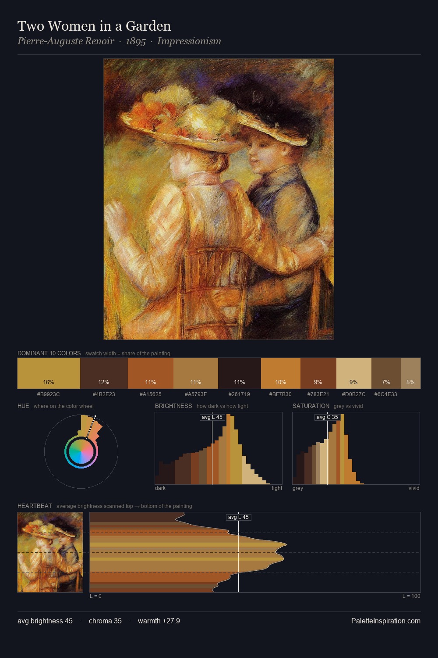
Task: Click 'swatch width = share of the painting'
Action: pyautogui.click(x=128, y=353)
